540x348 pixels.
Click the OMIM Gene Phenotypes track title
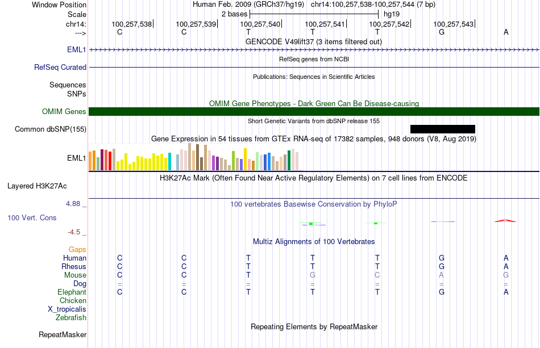[x=314, y=103]
